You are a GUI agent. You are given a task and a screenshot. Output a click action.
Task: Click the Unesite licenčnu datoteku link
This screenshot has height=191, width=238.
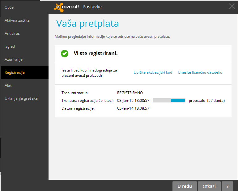click(200, 72)
